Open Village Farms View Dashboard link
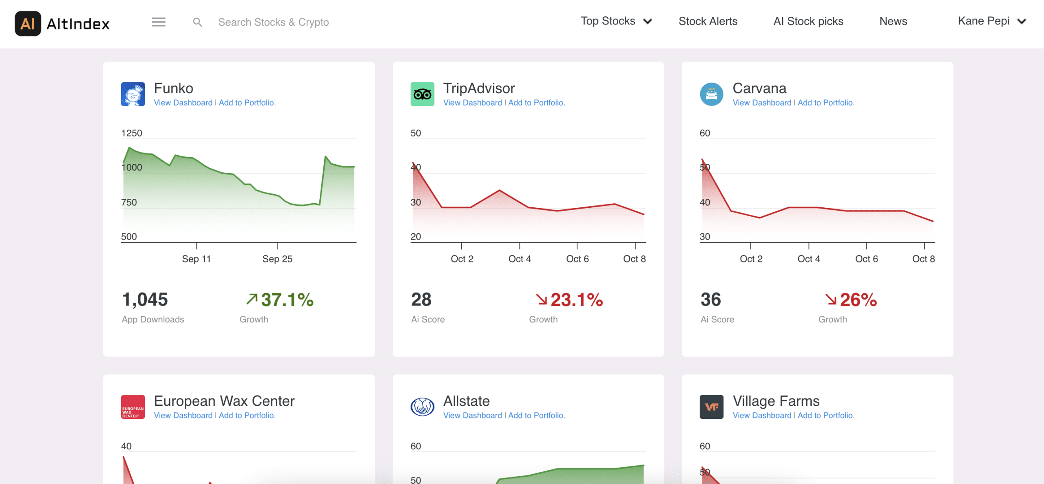 762,415
